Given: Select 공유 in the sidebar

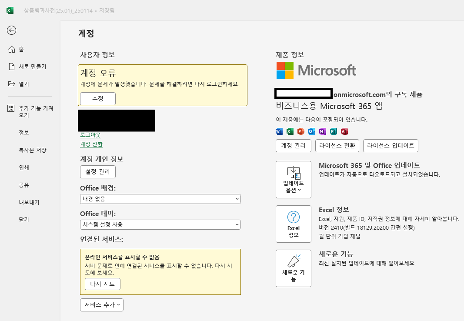Looking at the screenshot, I should coord(24,185).
